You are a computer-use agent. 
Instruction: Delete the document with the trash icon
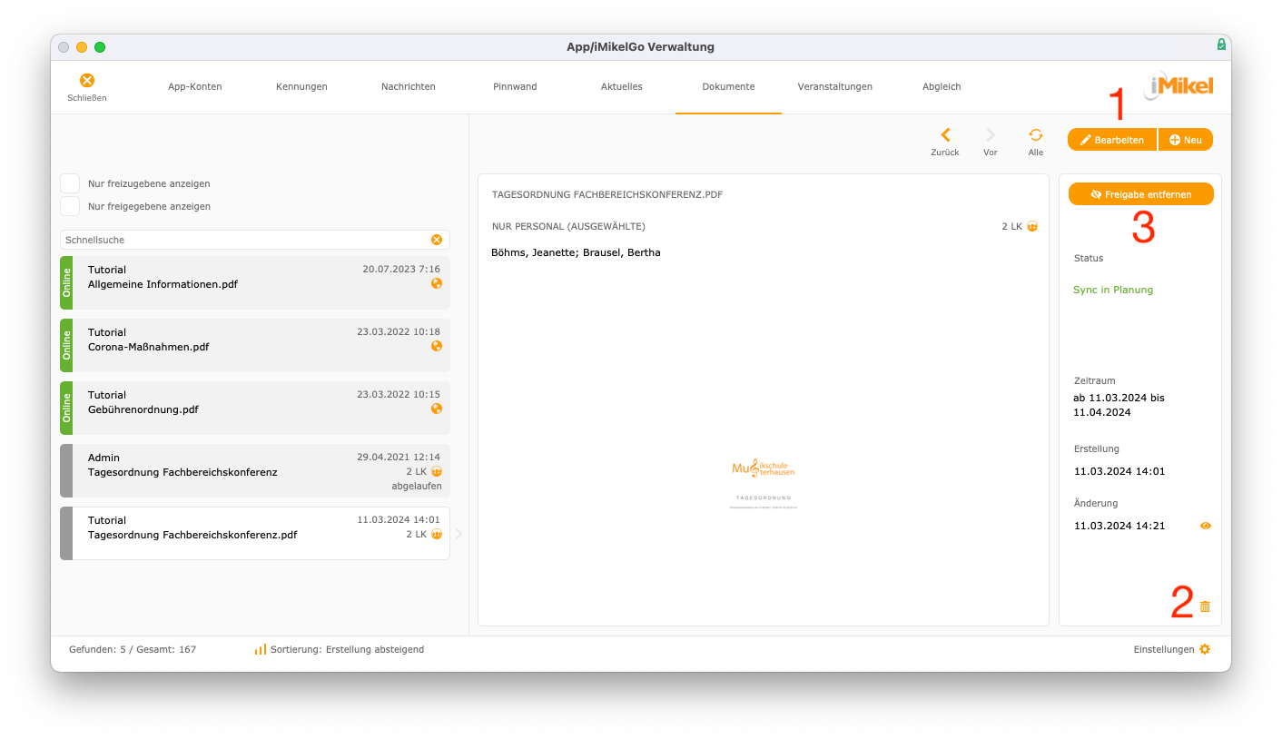click(x=1205, y=606)
